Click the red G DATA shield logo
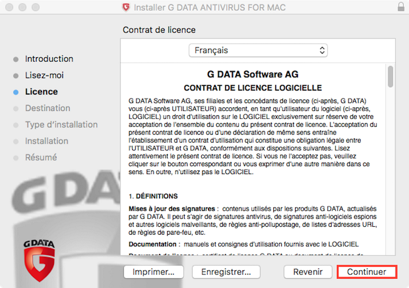Screen dimensions: 409x288 pyautogui.click(x=39, y=261)
